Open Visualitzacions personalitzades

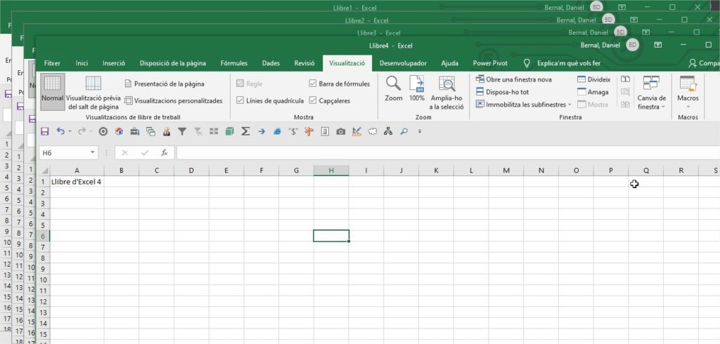point(174,100)
